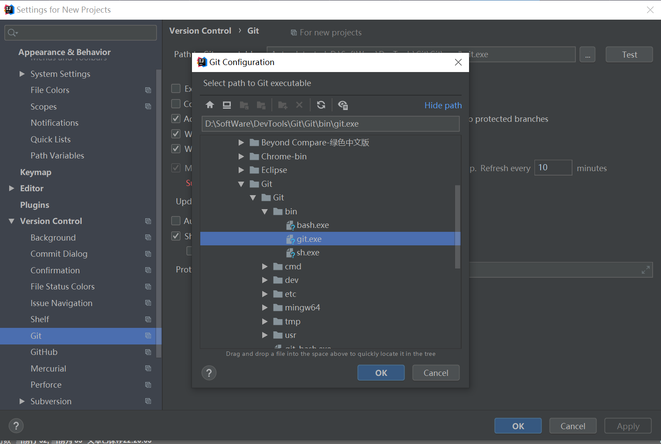Collapse the Version Control section
Screen dimensions: 661x444
(x=11, y=221)
